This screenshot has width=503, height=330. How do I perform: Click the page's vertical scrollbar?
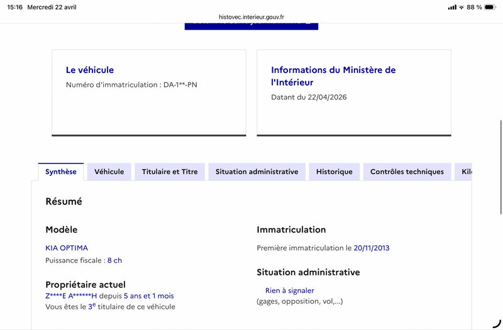tap(500, 167)
